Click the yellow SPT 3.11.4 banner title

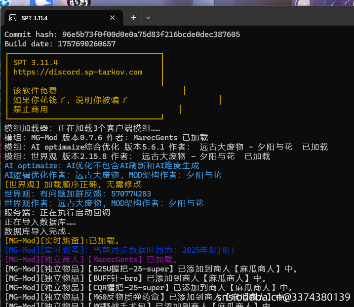(x=36, y=63)
